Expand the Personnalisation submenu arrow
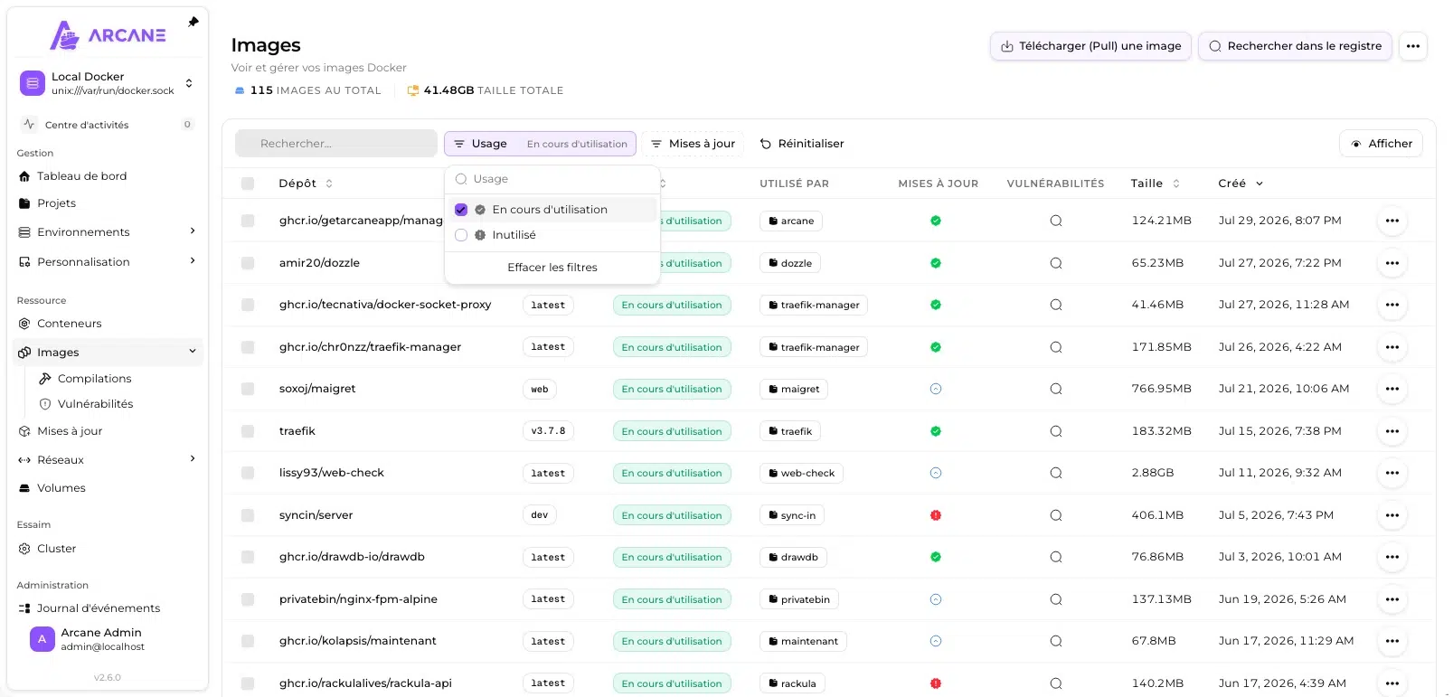The image size is (1453, 697). click(192, 261)
